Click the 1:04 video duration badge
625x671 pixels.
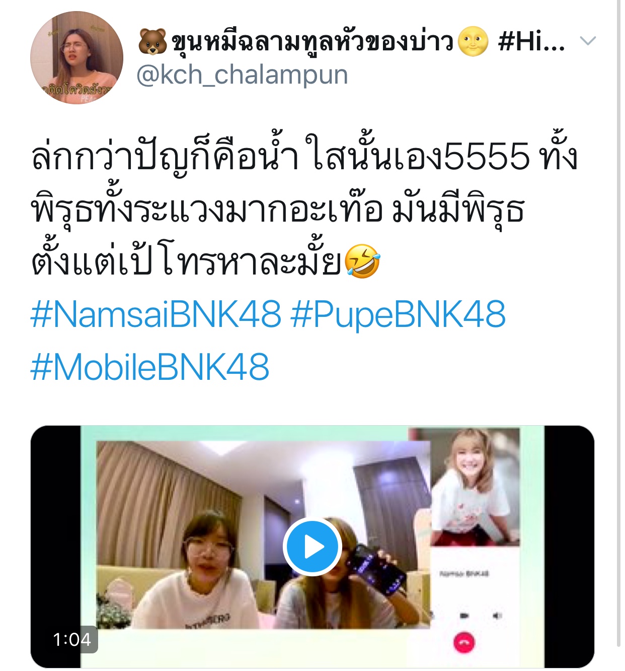tap(72, 639)
